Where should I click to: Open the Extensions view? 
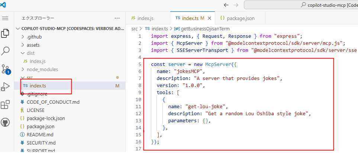click(x=5, y=105)
